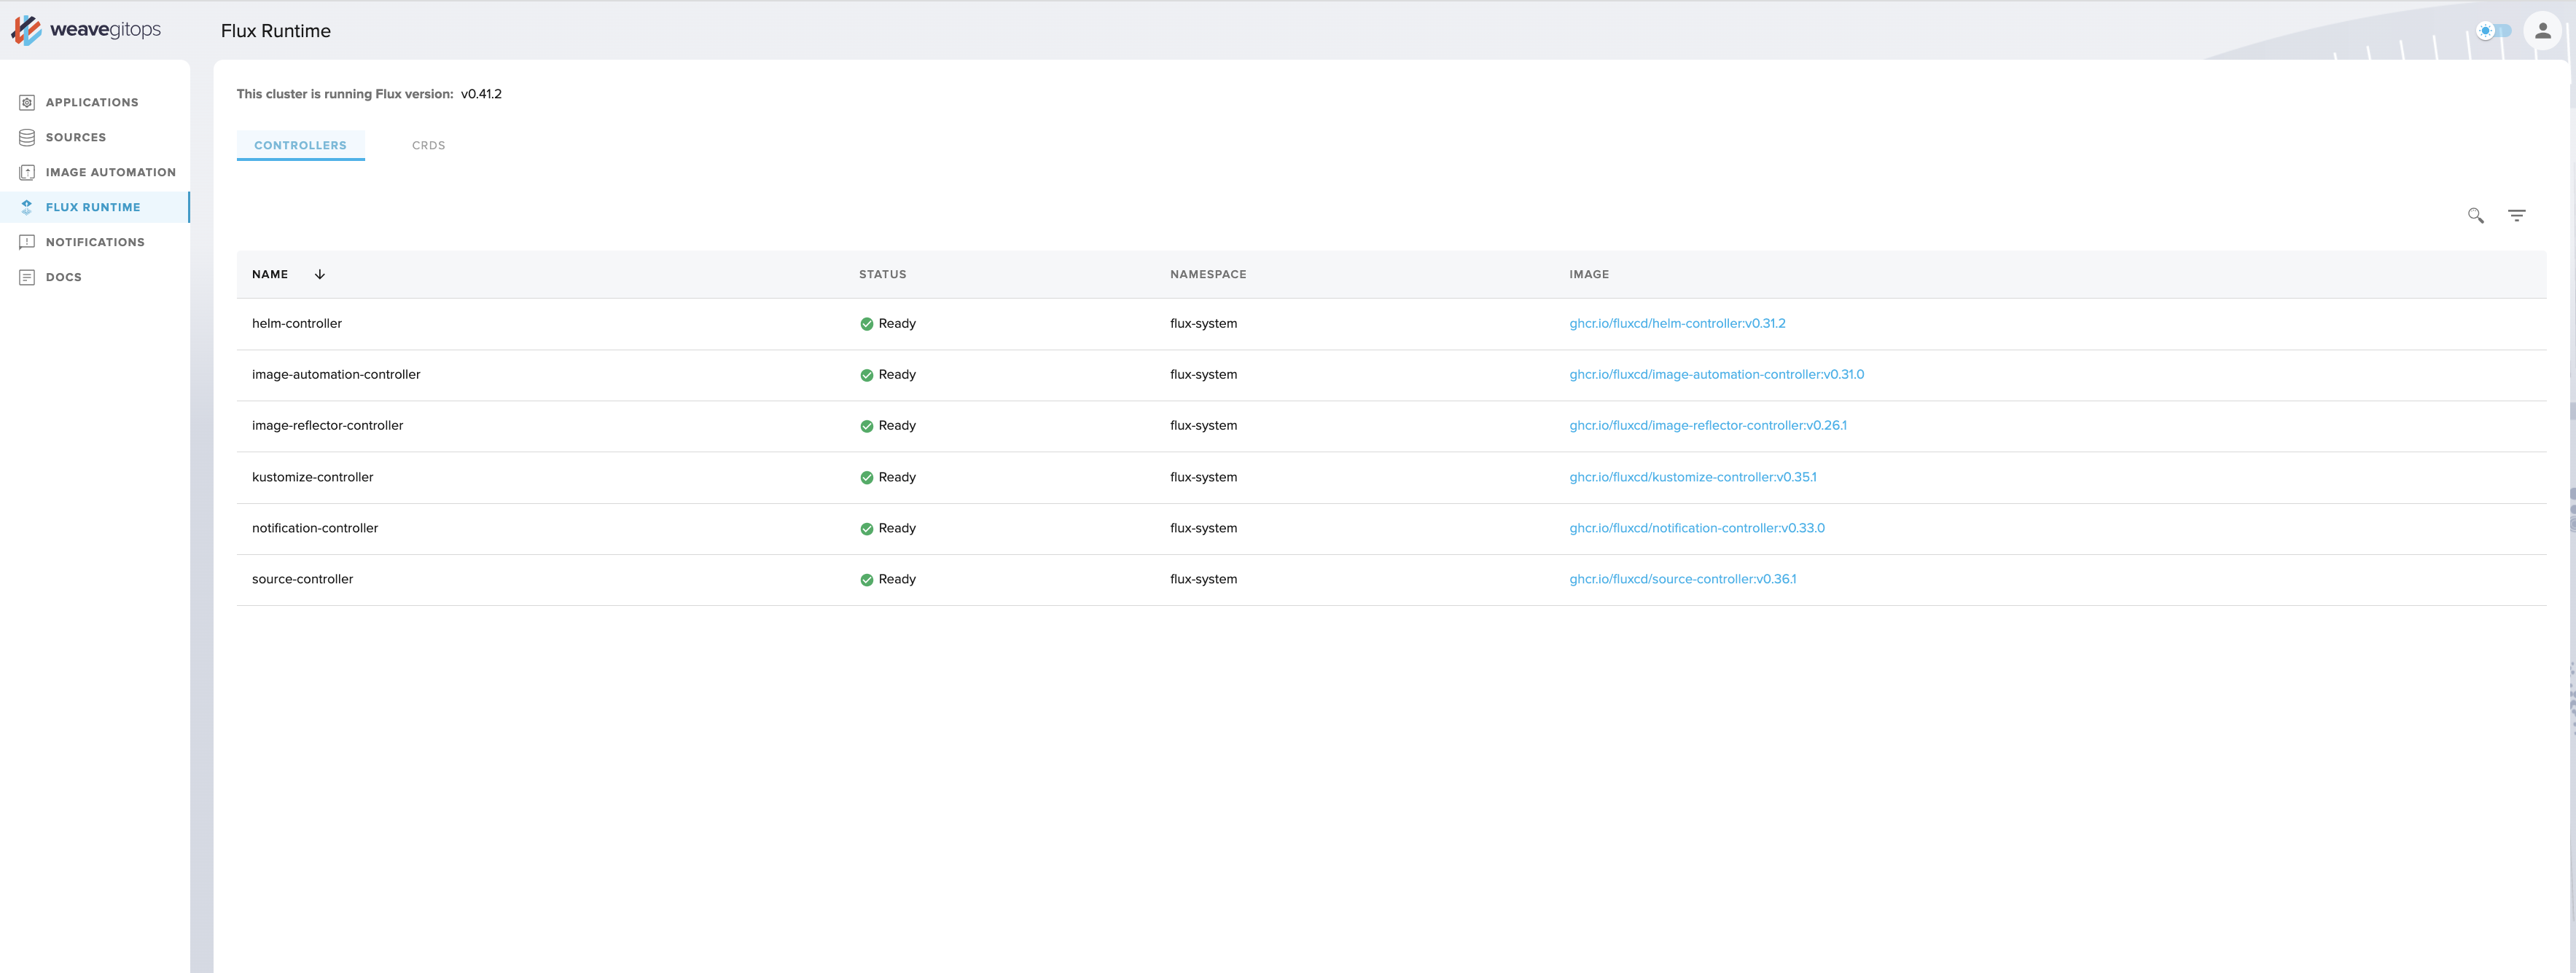Image resolution: width=2576 pixels, height=973 pixels.
Task: Go to Image Automation section
Action: coord(110,172)
